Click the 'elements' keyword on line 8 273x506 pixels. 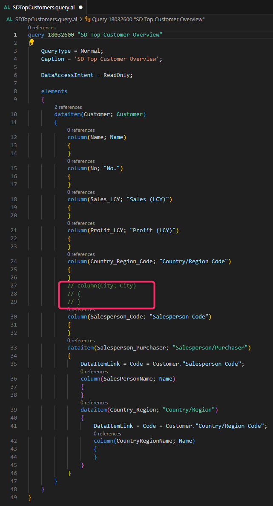point(54,91)
